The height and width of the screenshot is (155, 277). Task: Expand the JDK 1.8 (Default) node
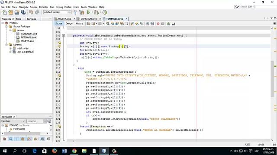click(10, 52)
